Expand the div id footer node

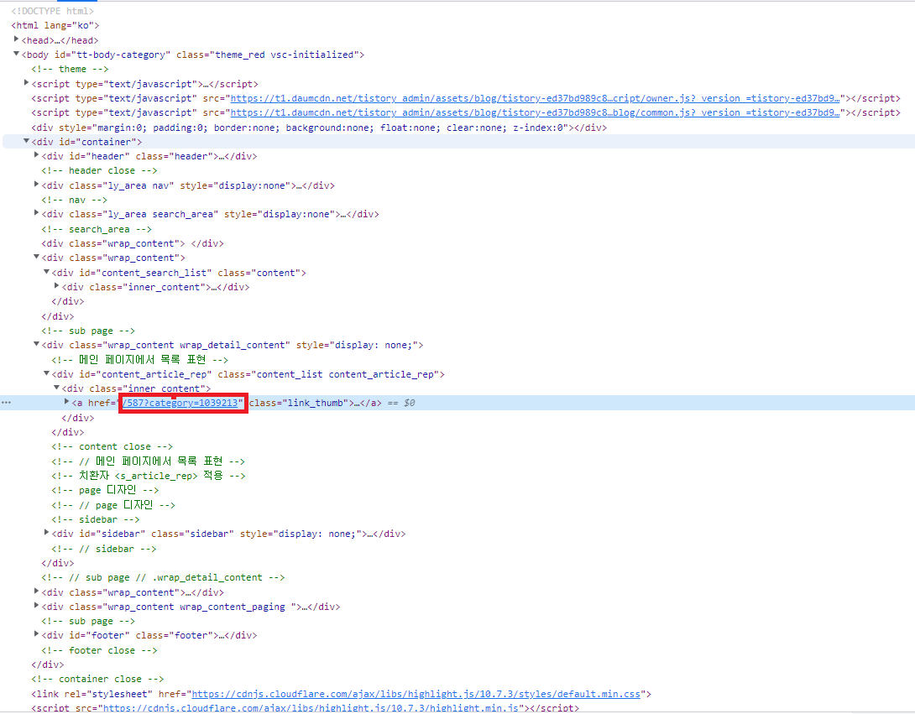[37, 634]
